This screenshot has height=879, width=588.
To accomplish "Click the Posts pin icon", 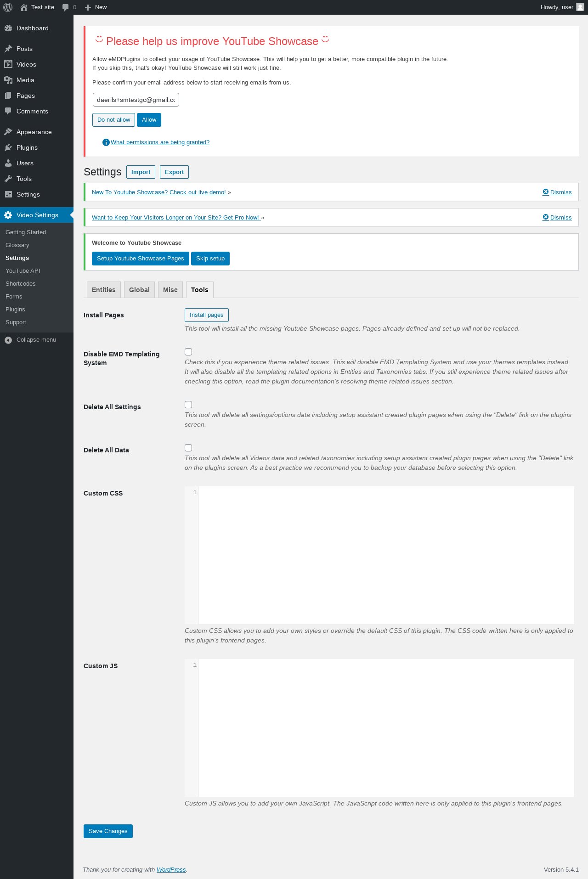I will pyautogui.click(x=8, y=49).
